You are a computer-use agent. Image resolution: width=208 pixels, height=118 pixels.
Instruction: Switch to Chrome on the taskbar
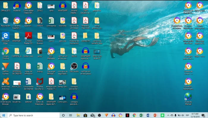[x=134, y=115]
